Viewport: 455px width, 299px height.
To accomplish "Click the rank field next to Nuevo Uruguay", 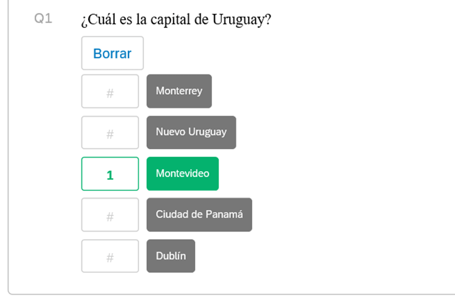I will (x=110, y=133).
